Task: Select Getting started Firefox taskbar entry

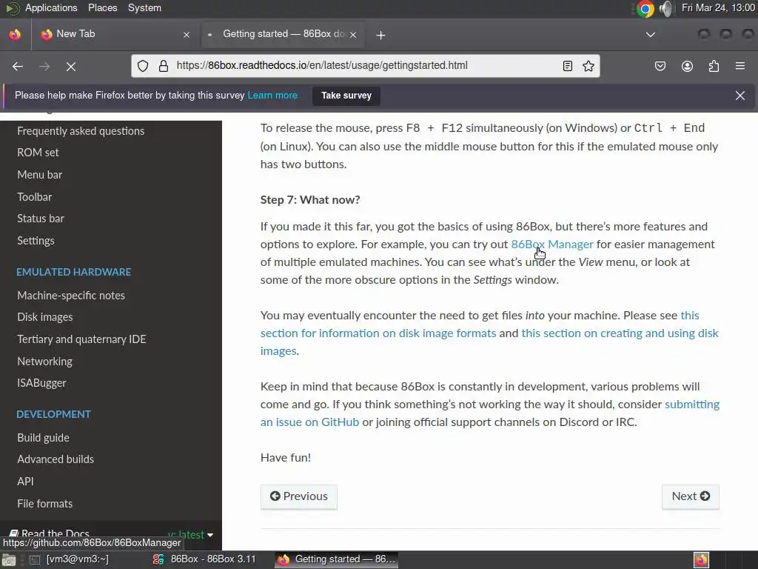Action: [x=337, y=559]
